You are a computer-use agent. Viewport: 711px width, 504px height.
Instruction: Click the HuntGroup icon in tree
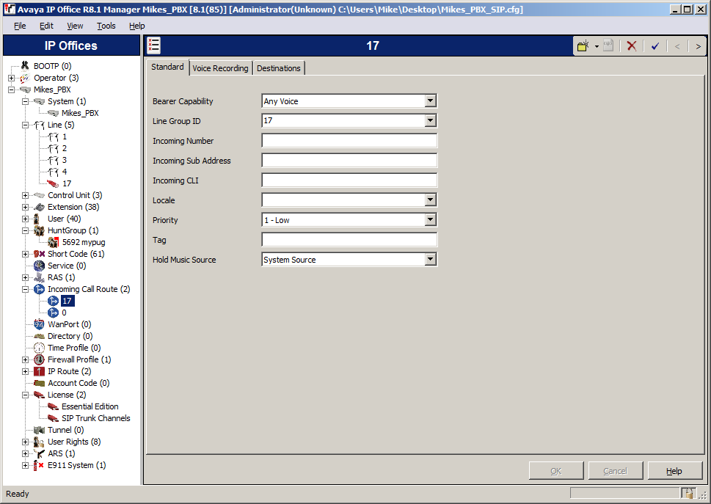tap(39, 230)
